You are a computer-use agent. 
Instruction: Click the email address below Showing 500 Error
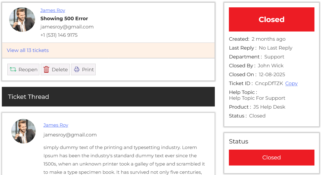pyautogui.click(x=67, y=27)
